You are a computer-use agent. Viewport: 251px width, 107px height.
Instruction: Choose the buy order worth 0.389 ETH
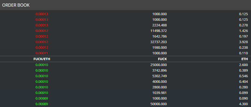click(126, 70)
